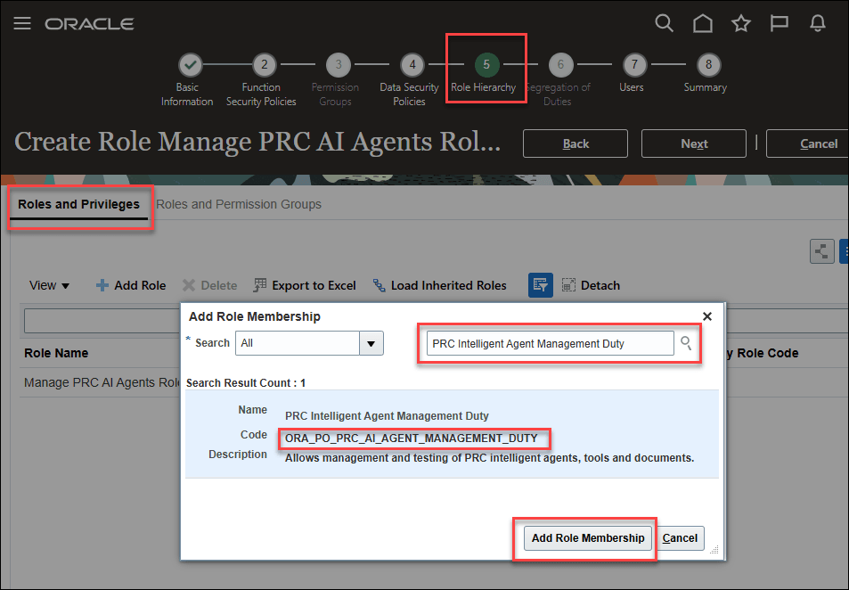Click the Add Role Membership button
849x590 pixels.
pos(587,538)
